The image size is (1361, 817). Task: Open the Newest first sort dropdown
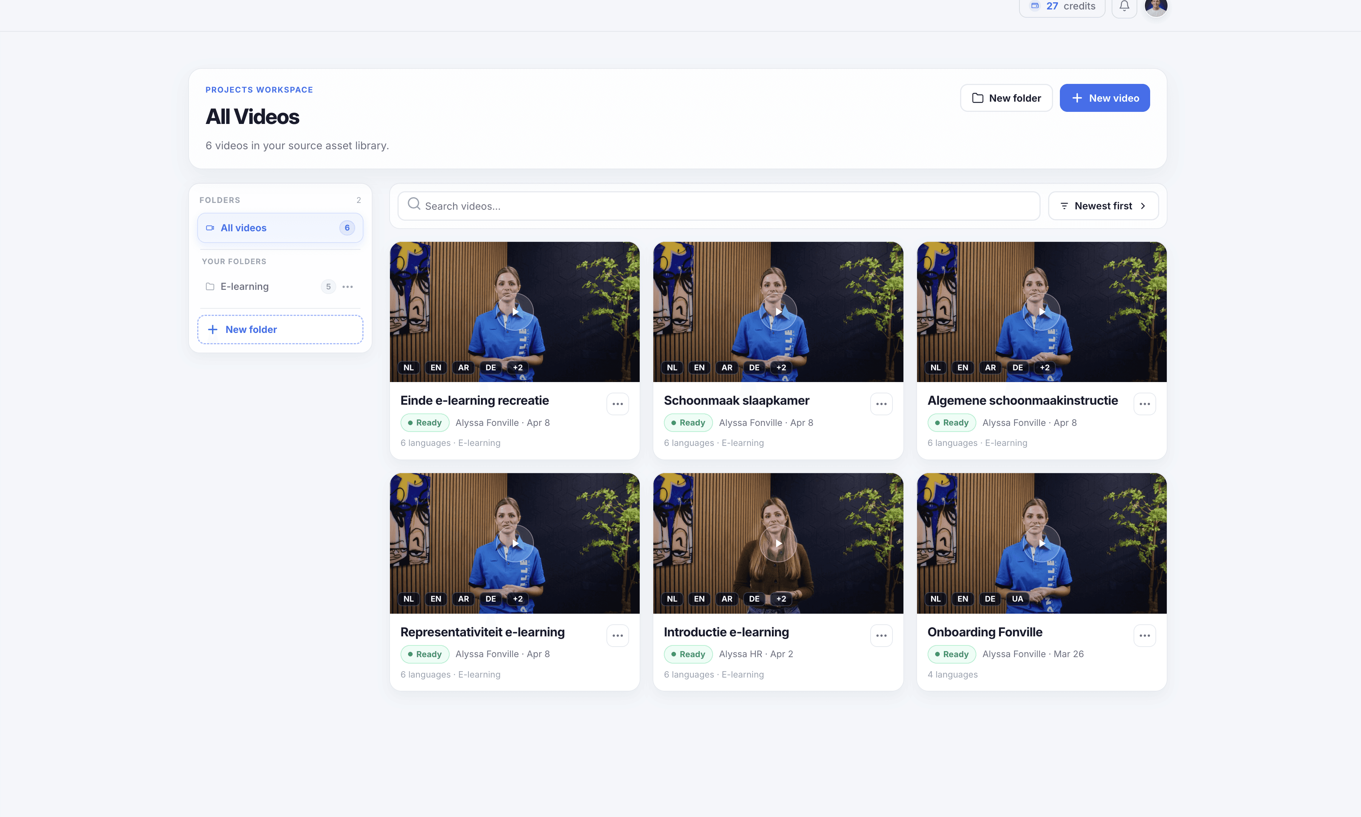pos(1103,206)
